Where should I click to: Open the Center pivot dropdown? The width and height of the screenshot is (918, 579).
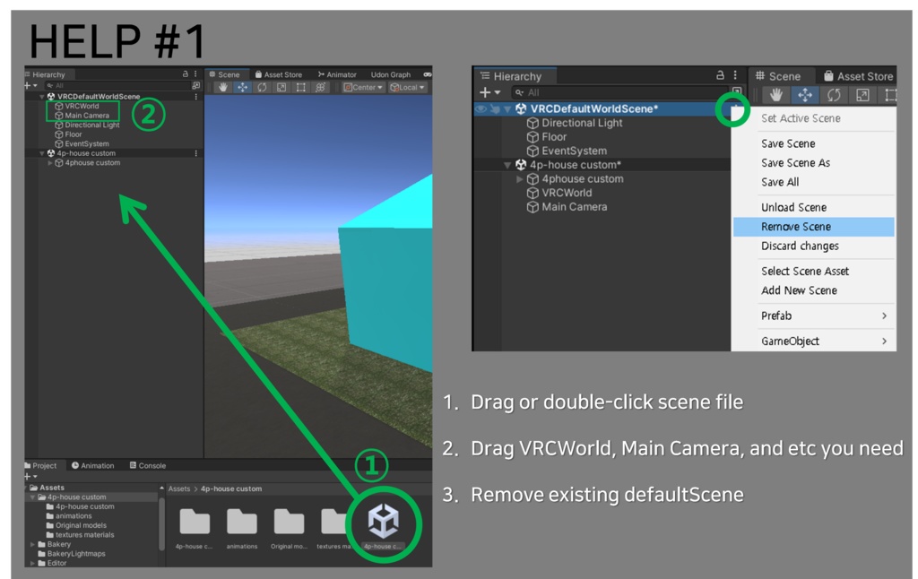[363, 87]
